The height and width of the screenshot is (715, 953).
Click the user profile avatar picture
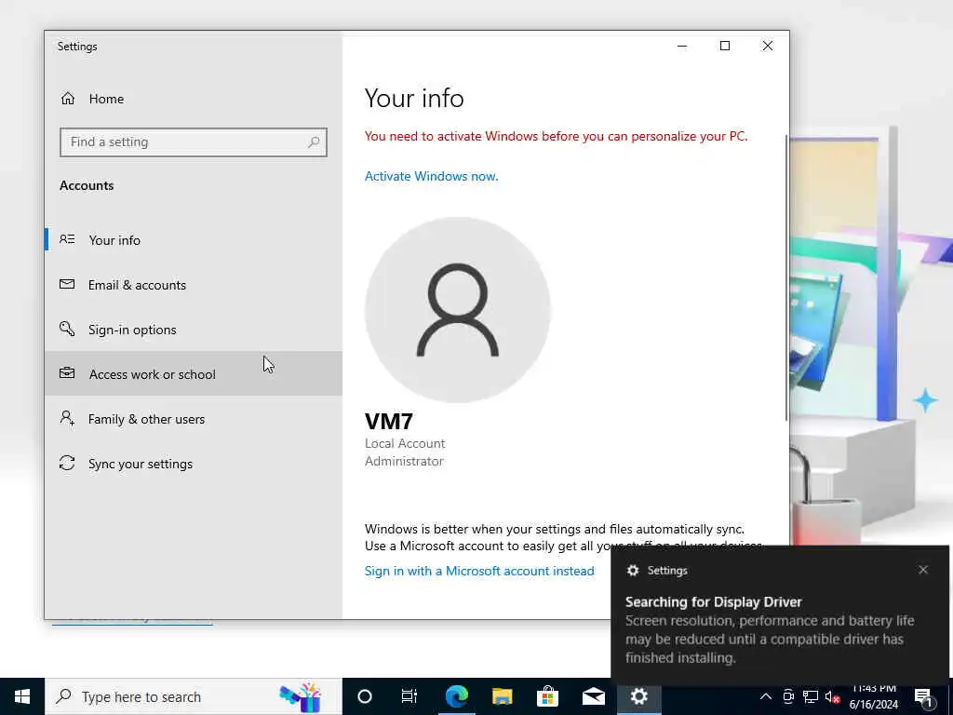[x=458, y=310]
